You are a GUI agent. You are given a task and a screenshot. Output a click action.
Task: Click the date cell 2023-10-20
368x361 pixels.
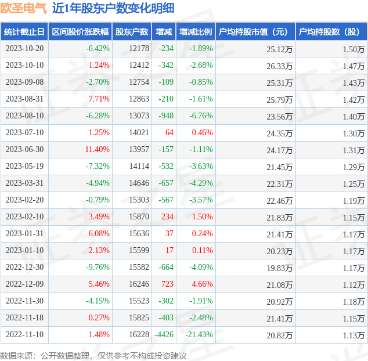pyautogui.click(x=24, y=48)
